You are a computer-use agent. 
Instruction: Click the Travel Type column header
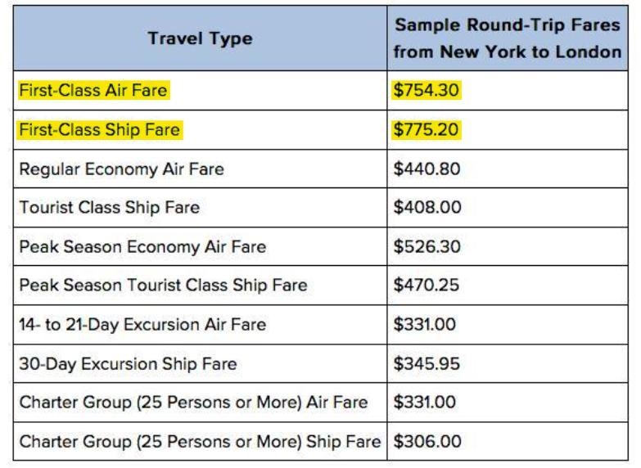(x=200, y=38)
